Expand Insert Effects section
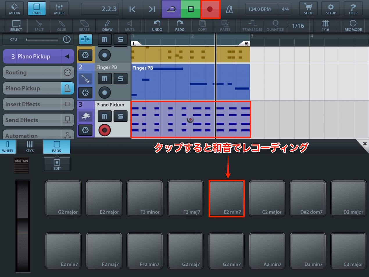Viewport: 369px width, 277px height. pos(38,104)
